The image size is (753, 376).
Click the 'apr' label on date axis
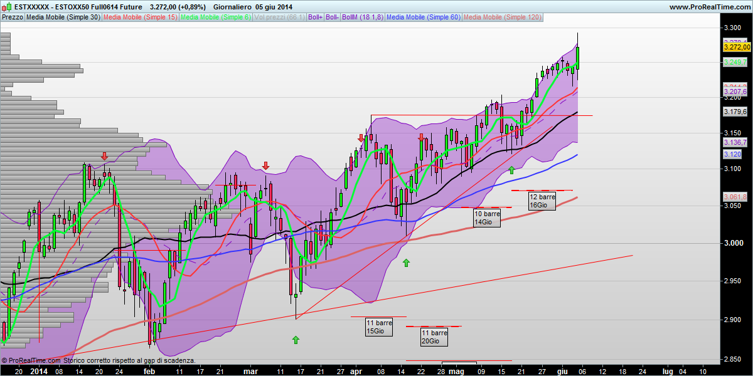pos(356,370)
